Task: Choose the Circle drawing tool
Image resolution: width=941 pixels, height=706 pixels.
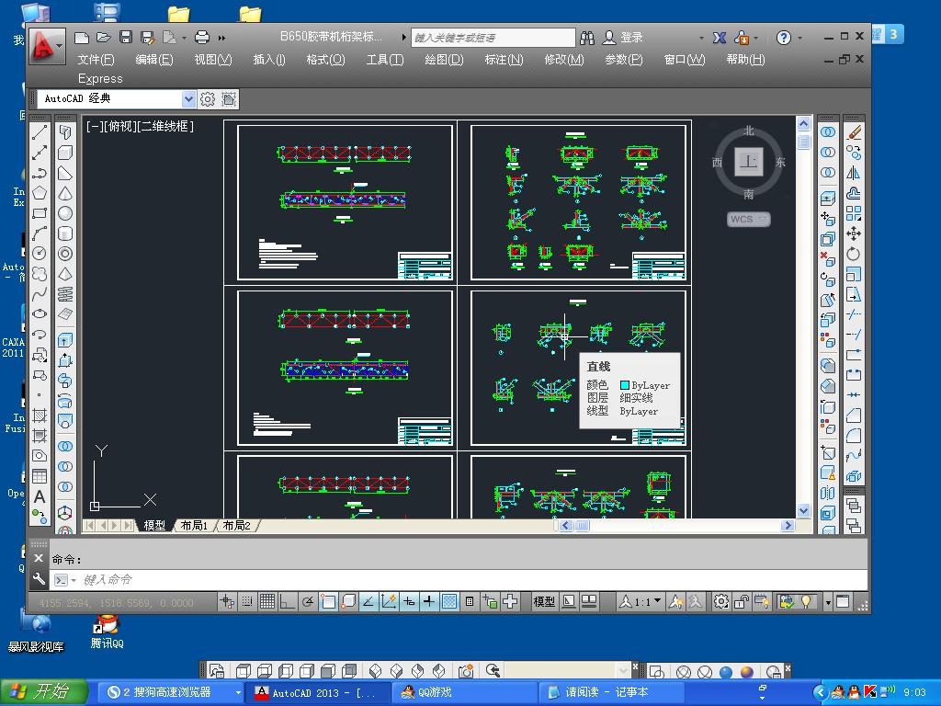Action: (x=40, y=254)
